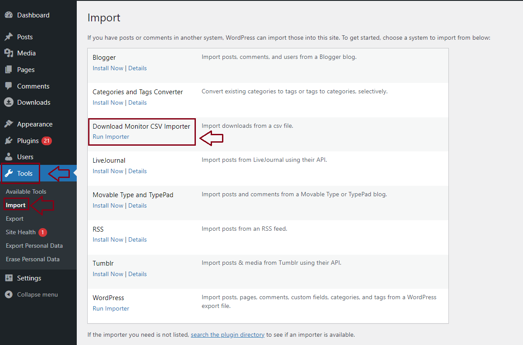Click the Download Monitor CSV Importer title

141,126
